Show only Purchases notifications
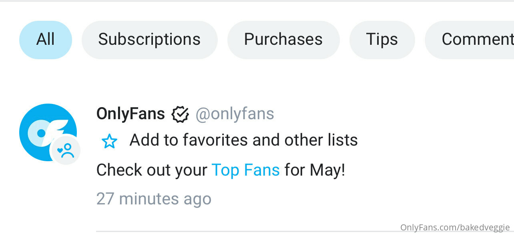 (283, 40)
